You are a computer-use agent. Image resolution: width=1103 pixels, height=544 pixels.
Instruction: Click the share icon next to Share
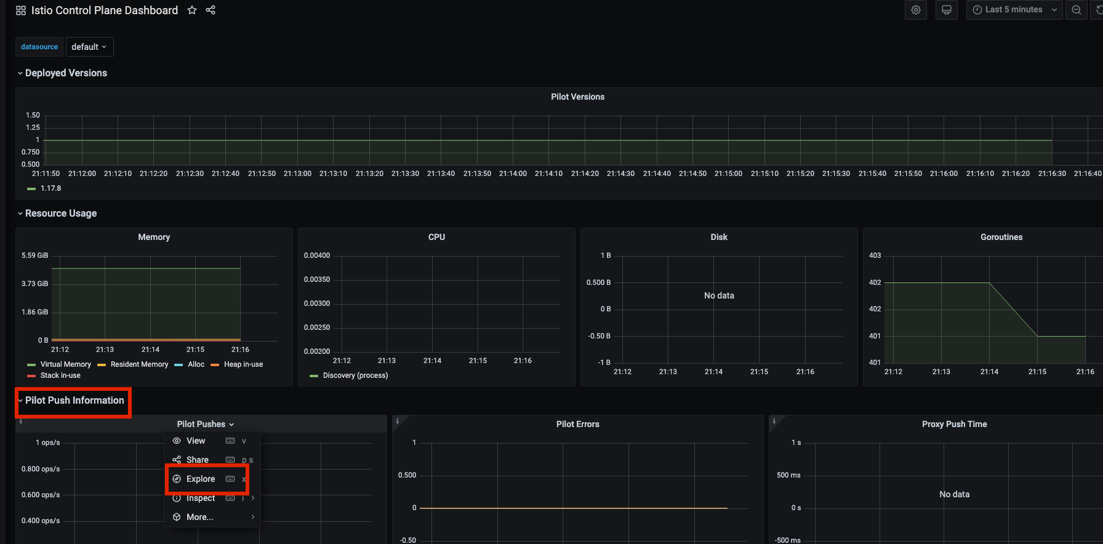pyautogui.click(x=177, y=460)
